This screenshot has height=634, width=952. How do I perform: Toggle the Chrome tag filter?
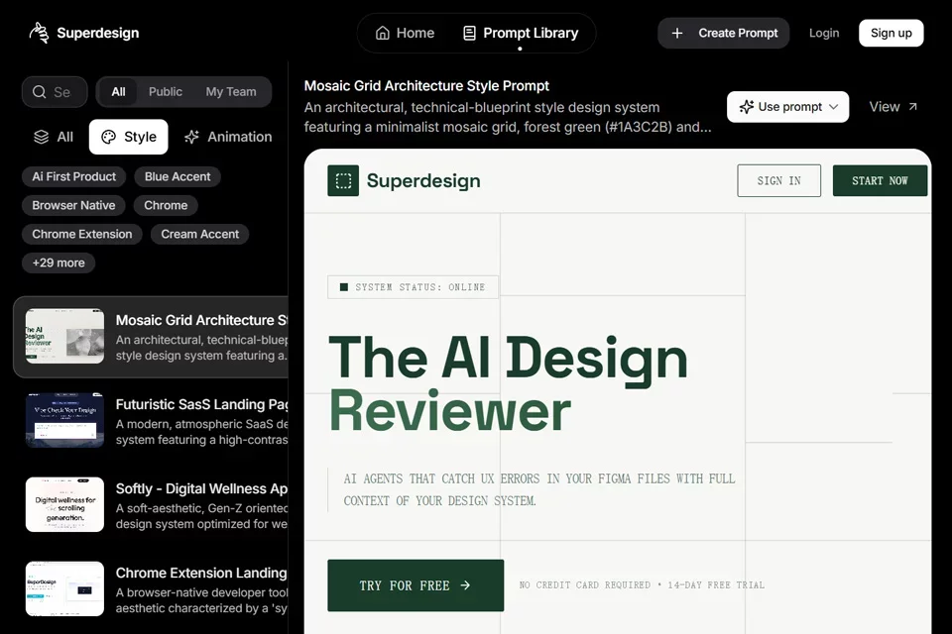pyautogui.click(x=166, y=205)
